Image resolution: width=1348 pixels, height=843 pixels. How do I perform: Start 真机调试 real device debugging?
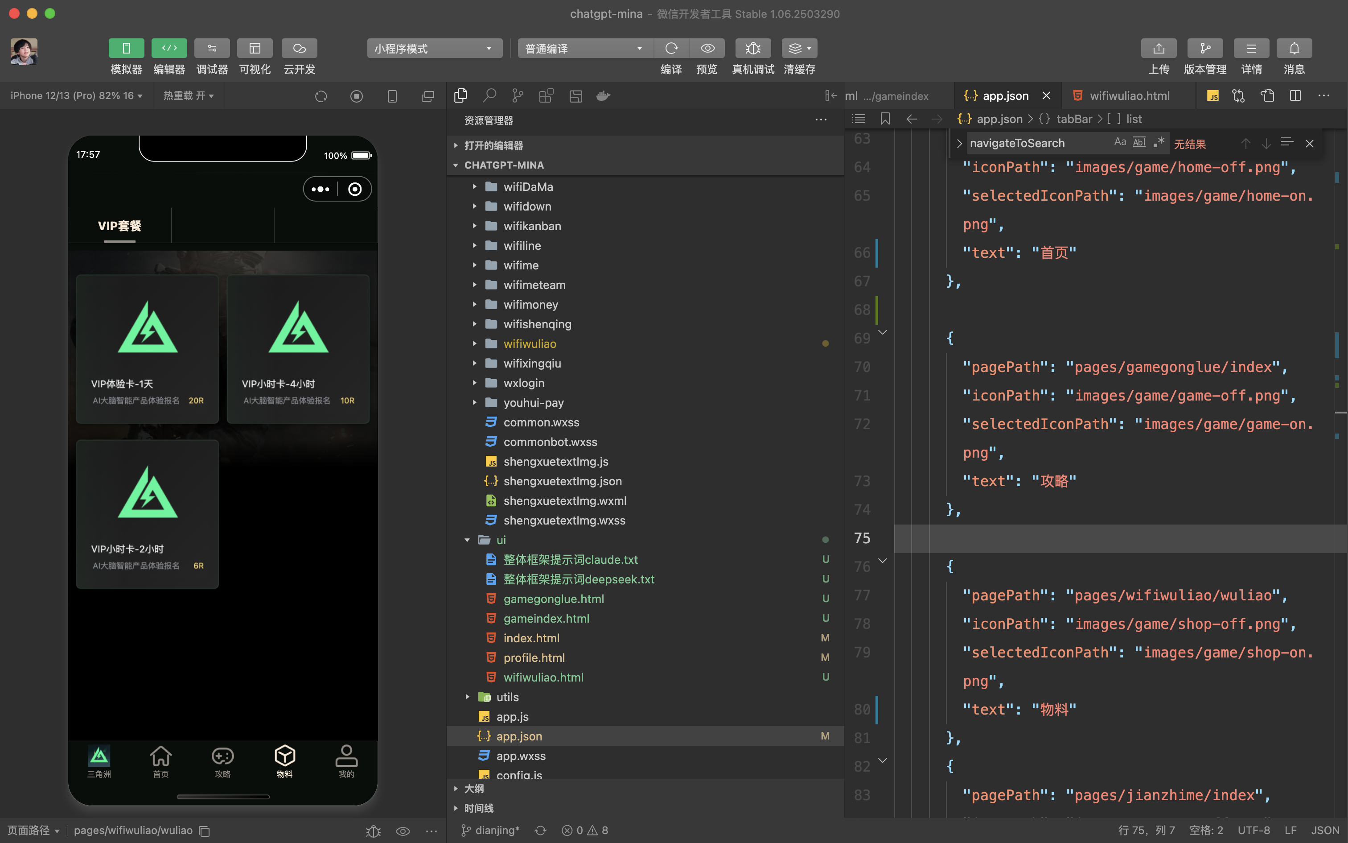pyautogui.click(x=753, y=49)
